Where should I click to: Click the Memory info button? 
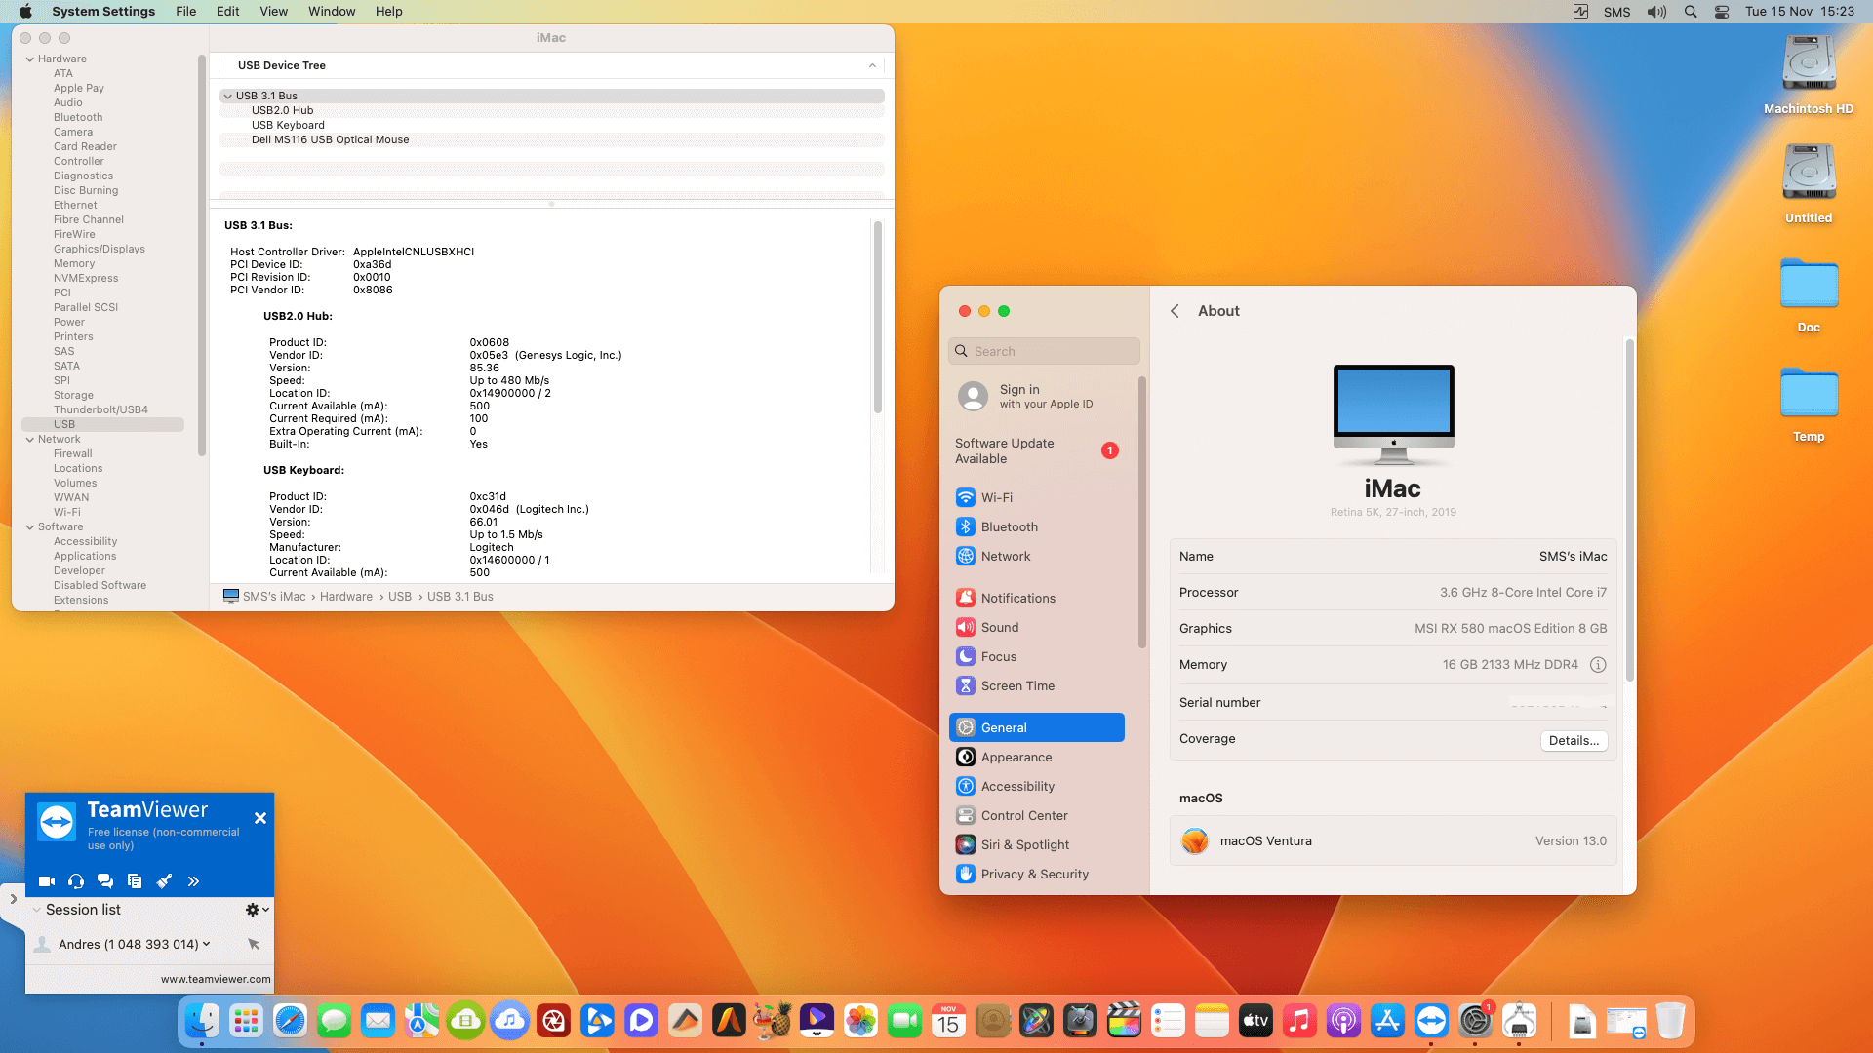click(1598, 665)
